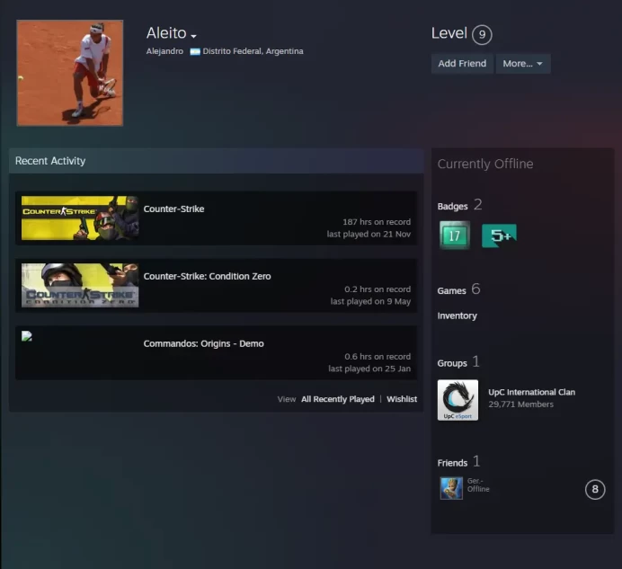Click '0.6 hrs on record' text
The image size is (622, 569).
pyautogui.click(x=378, y=357)
